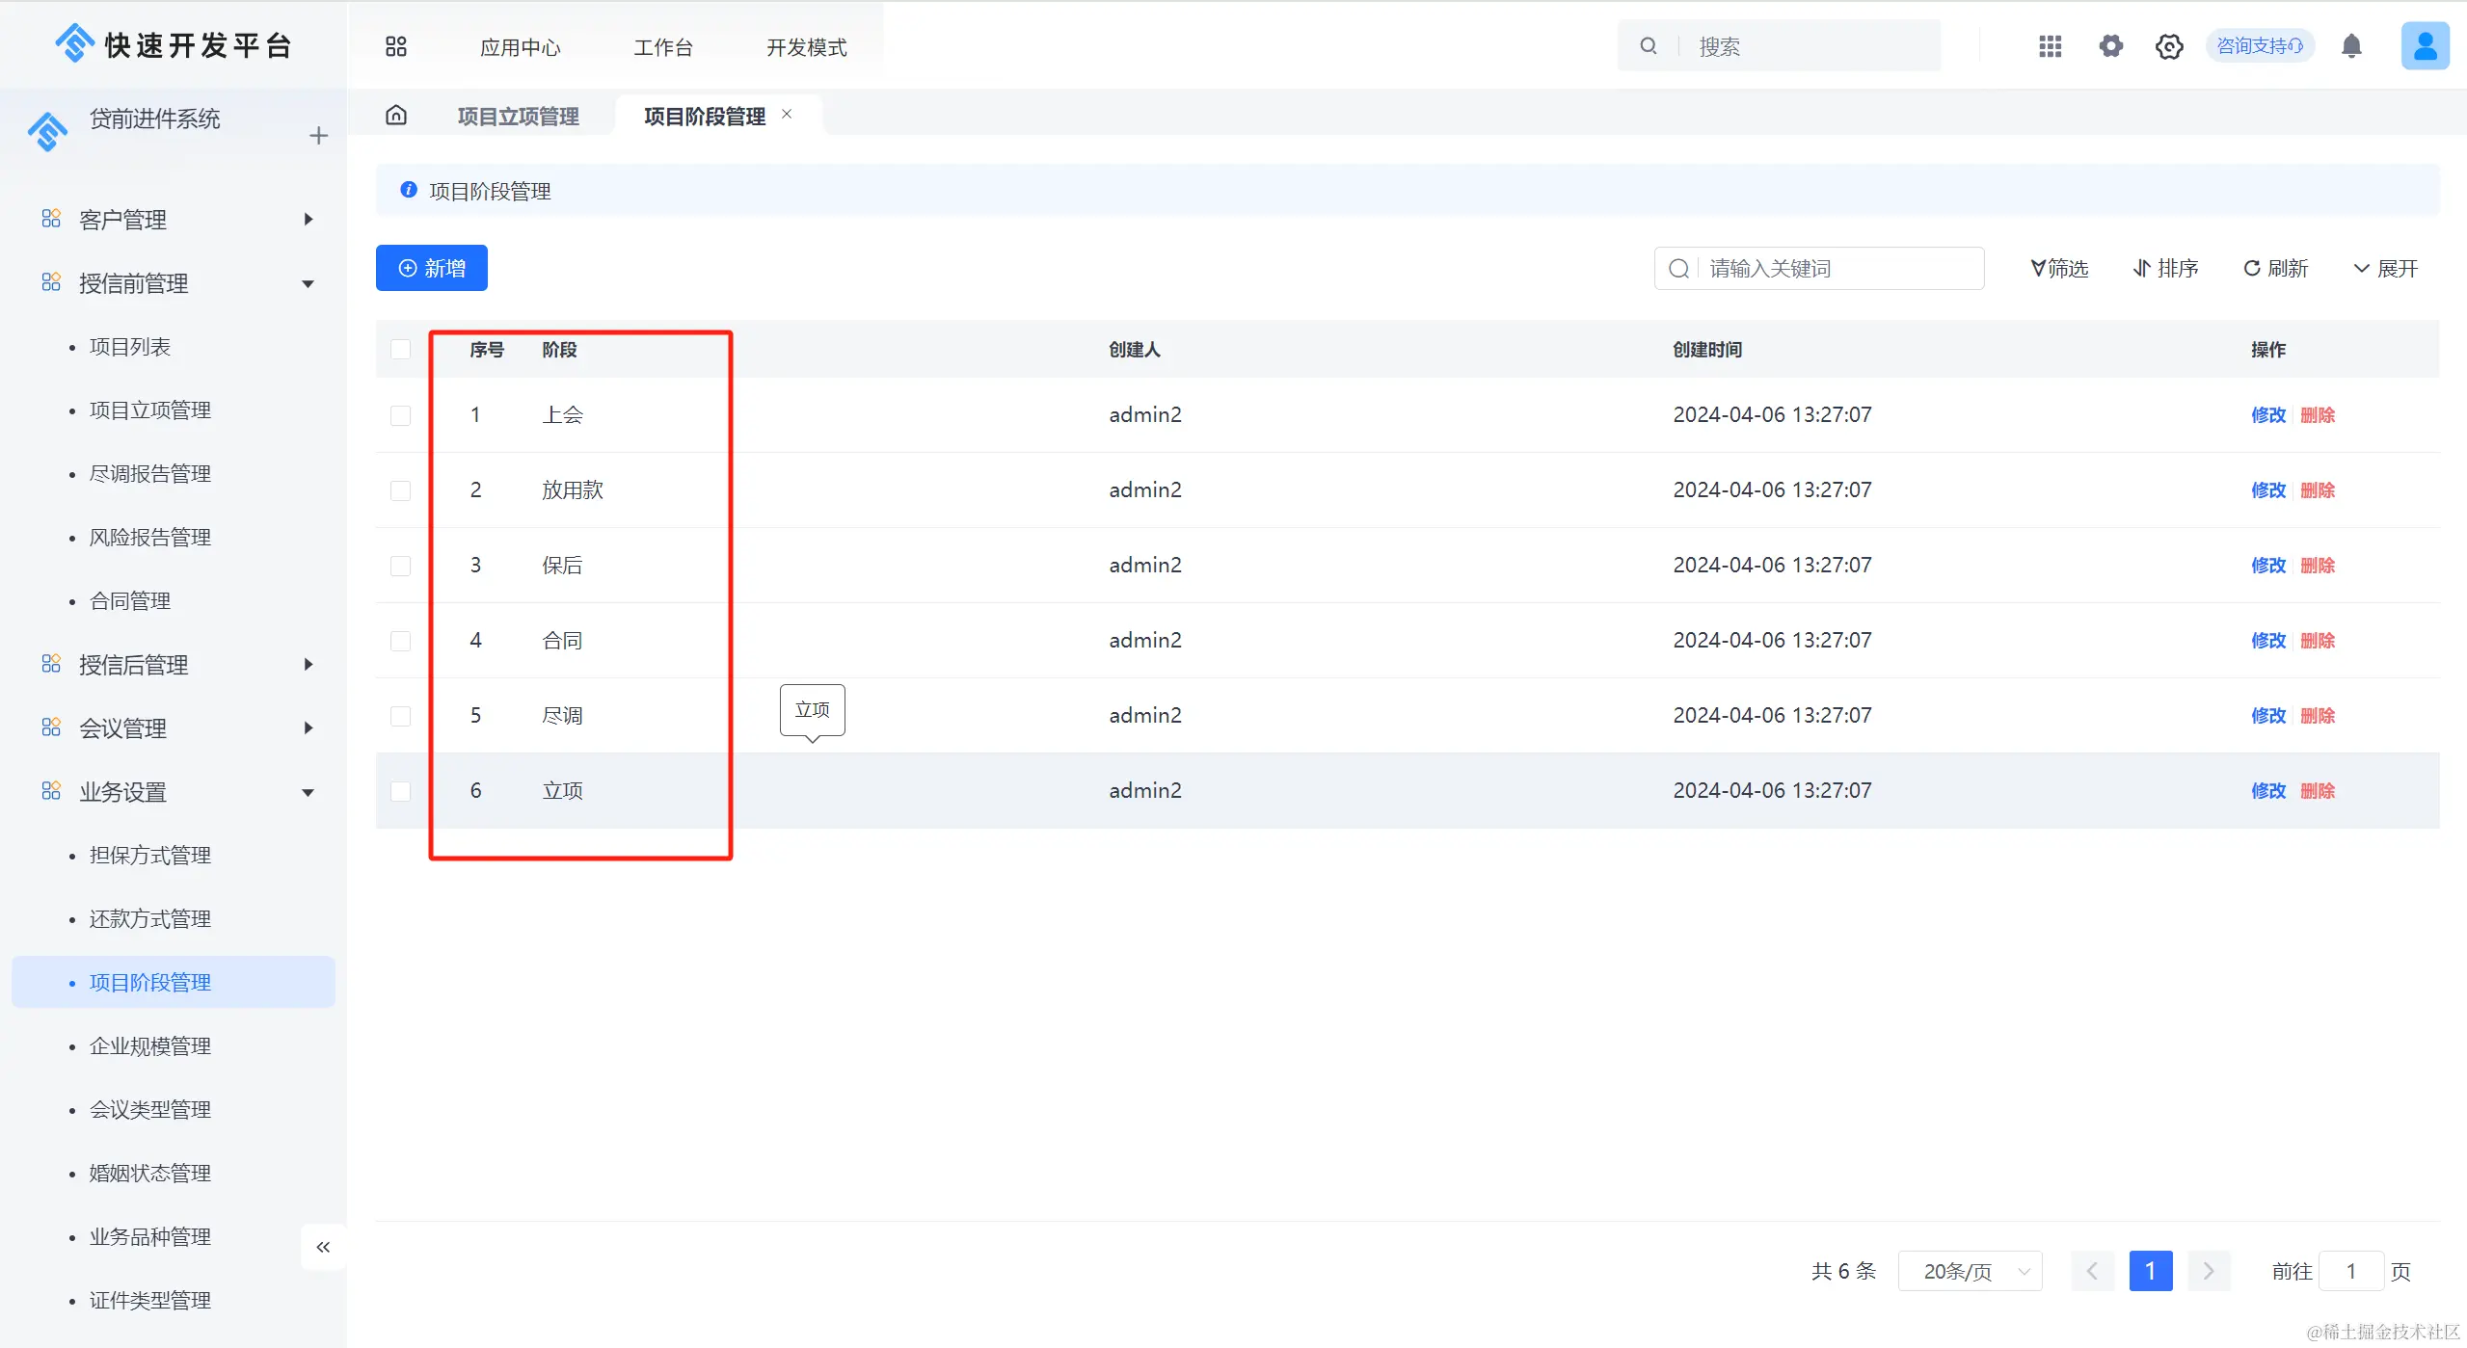This screenshot has width=2467, height=1348.
Task: Click the home icon in tab bar
Action: point(396,116)
